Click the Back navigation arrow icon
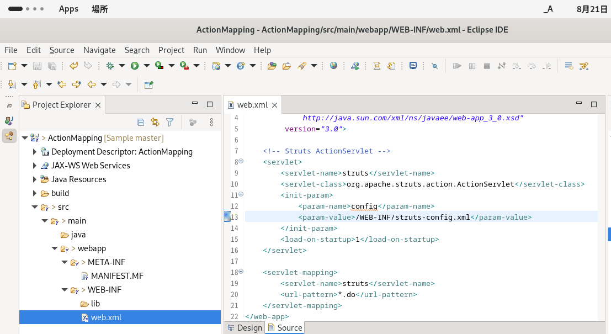 [92, 84]
